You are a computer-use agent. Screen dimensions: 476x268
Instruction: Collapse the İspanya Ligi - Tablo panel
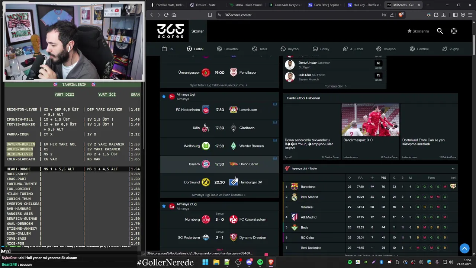[x=453, y=169]
